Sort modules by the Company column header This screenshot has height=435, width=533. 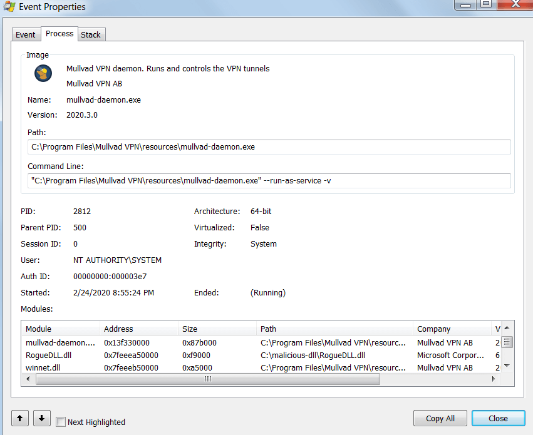coord(452,329)
